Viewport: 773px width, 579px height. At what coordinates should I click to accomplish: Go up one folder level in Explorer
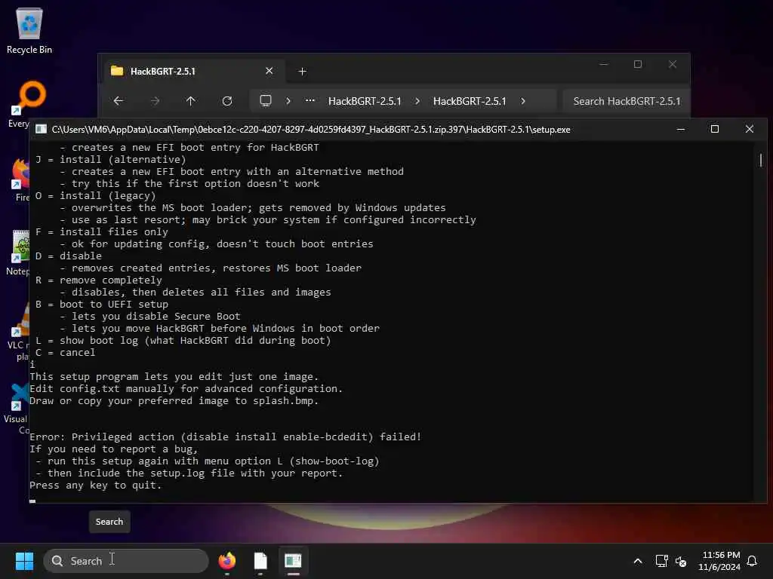[x=191, y=101]
